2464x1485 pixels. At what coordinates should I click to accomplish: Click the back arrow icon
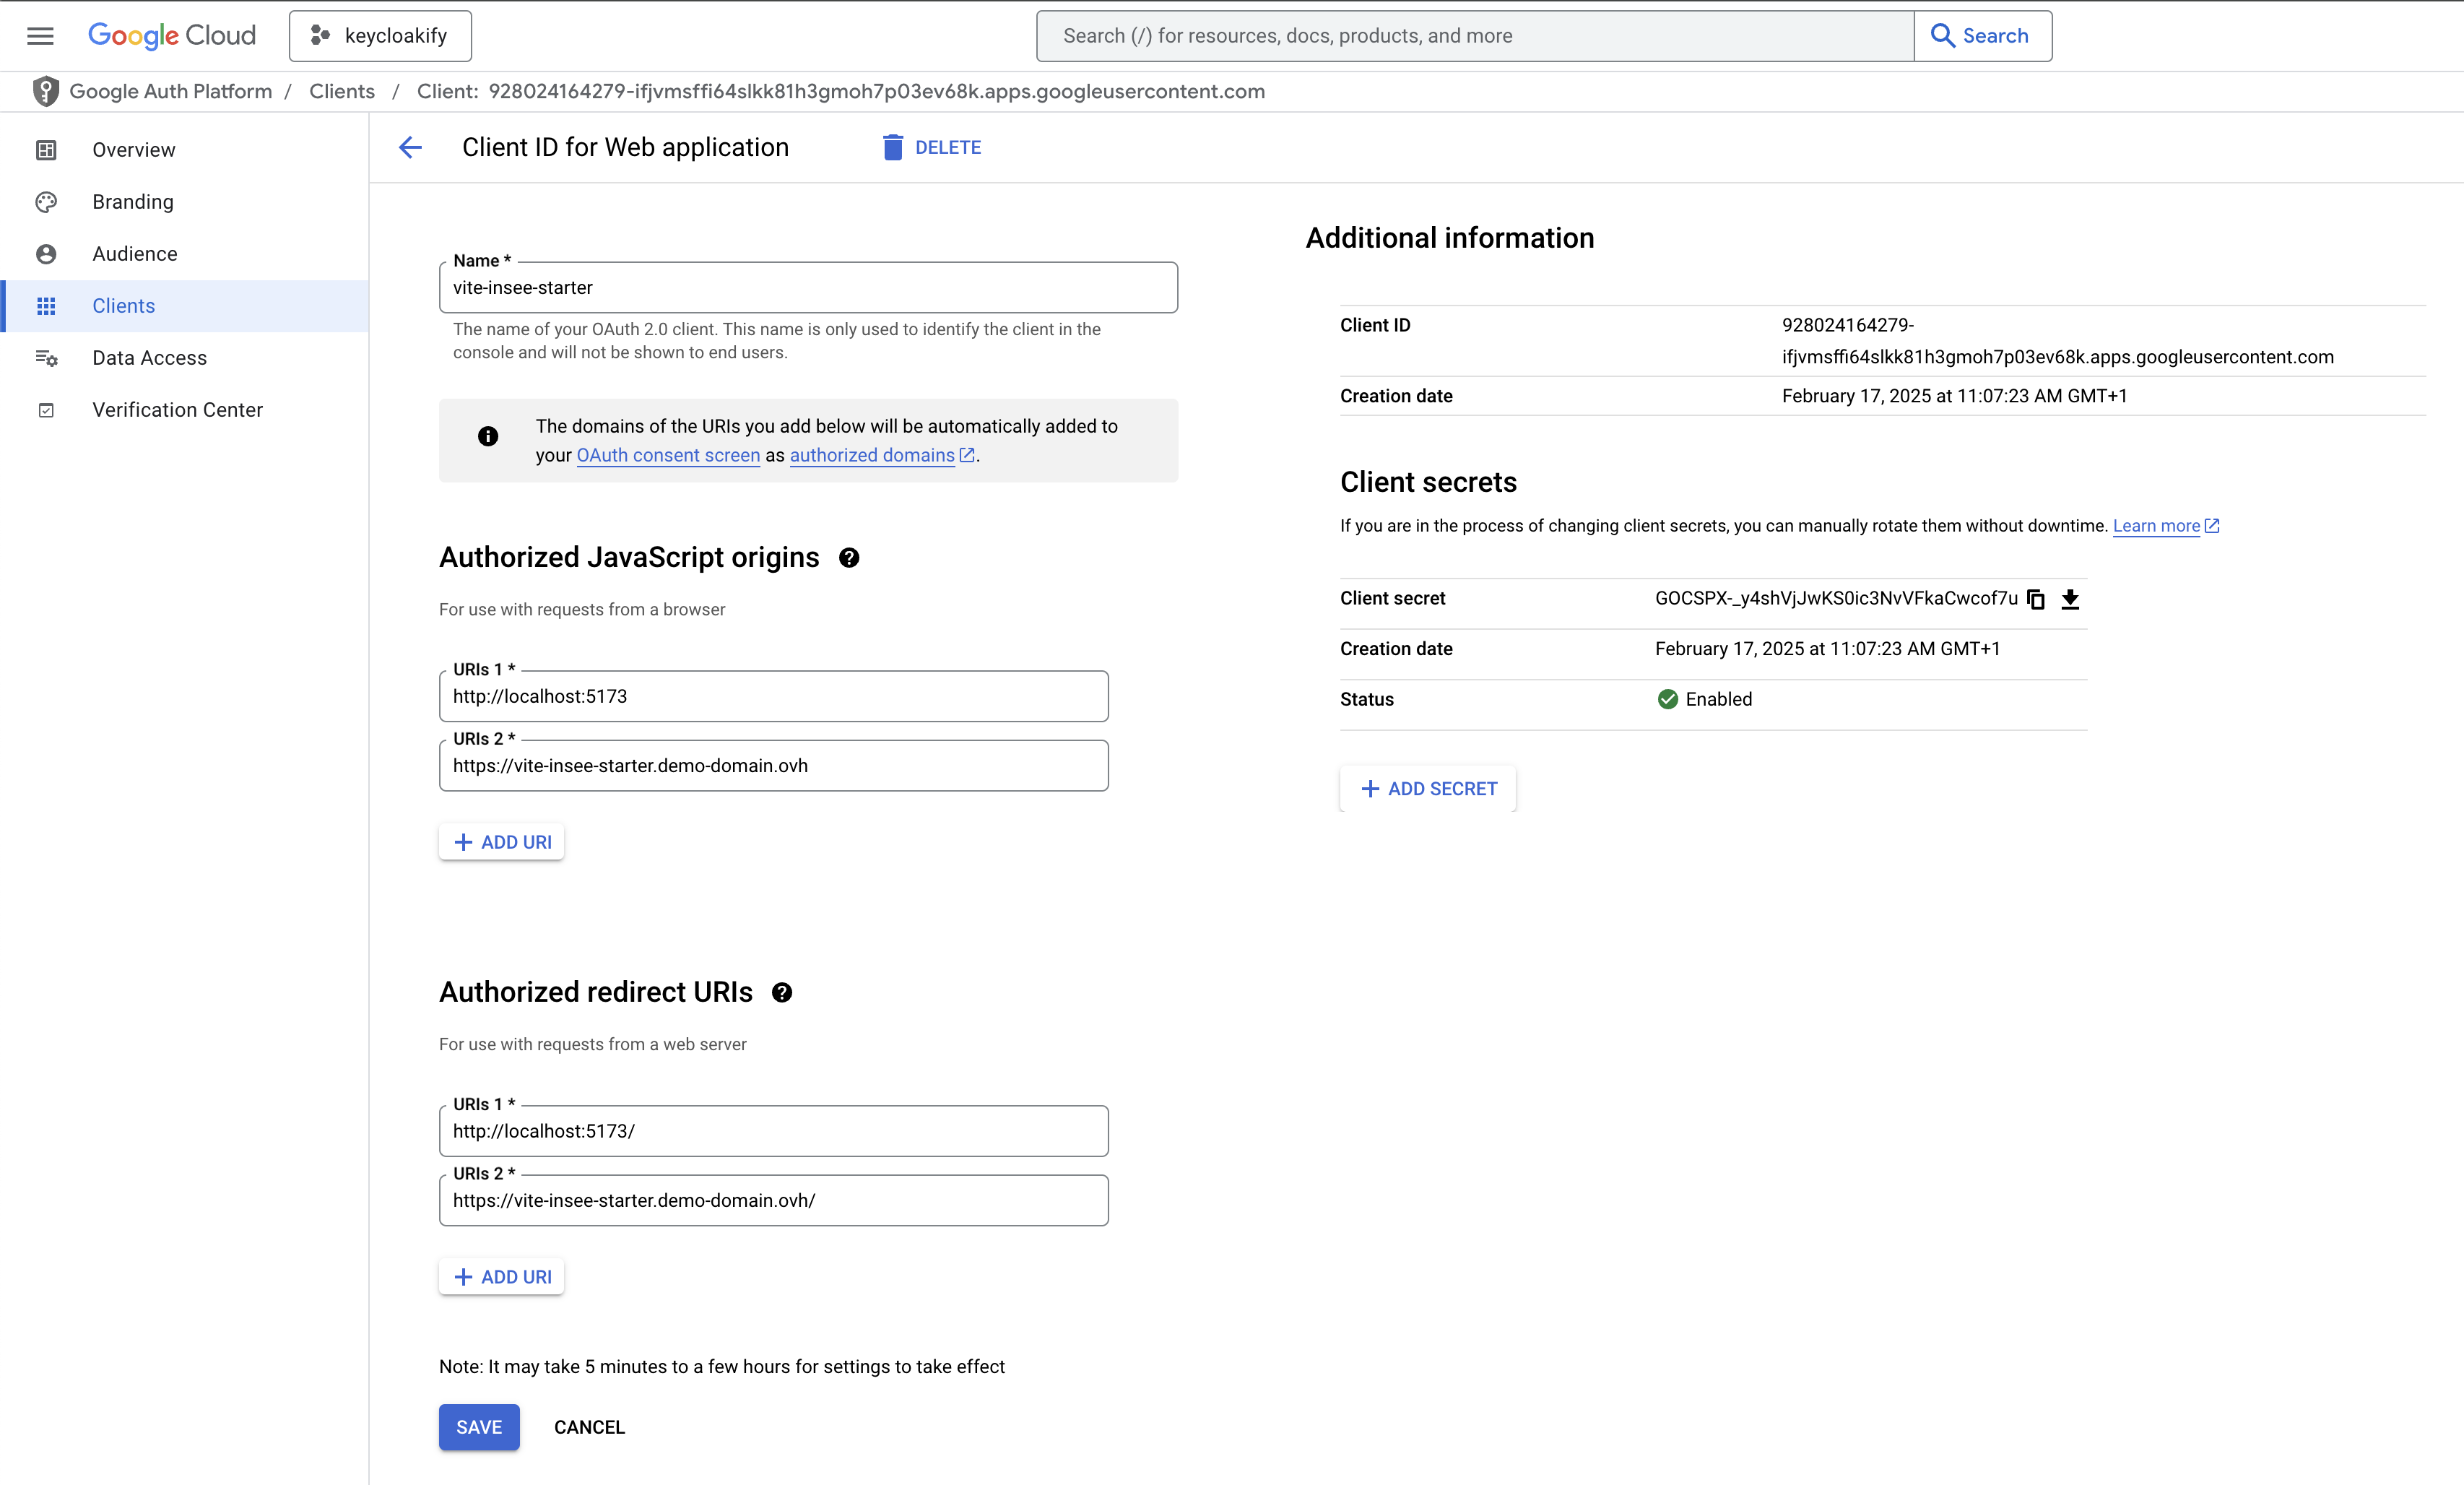[410, 148]
